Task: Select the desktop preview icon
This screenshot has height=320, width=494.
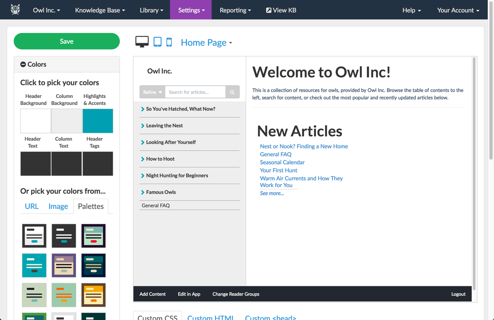Action: 142,41
